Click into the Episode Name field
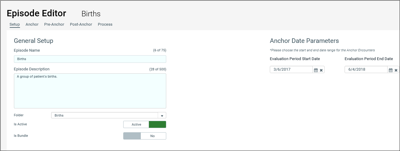Viewport: 400px width, 151px height. tap(90, 59)
